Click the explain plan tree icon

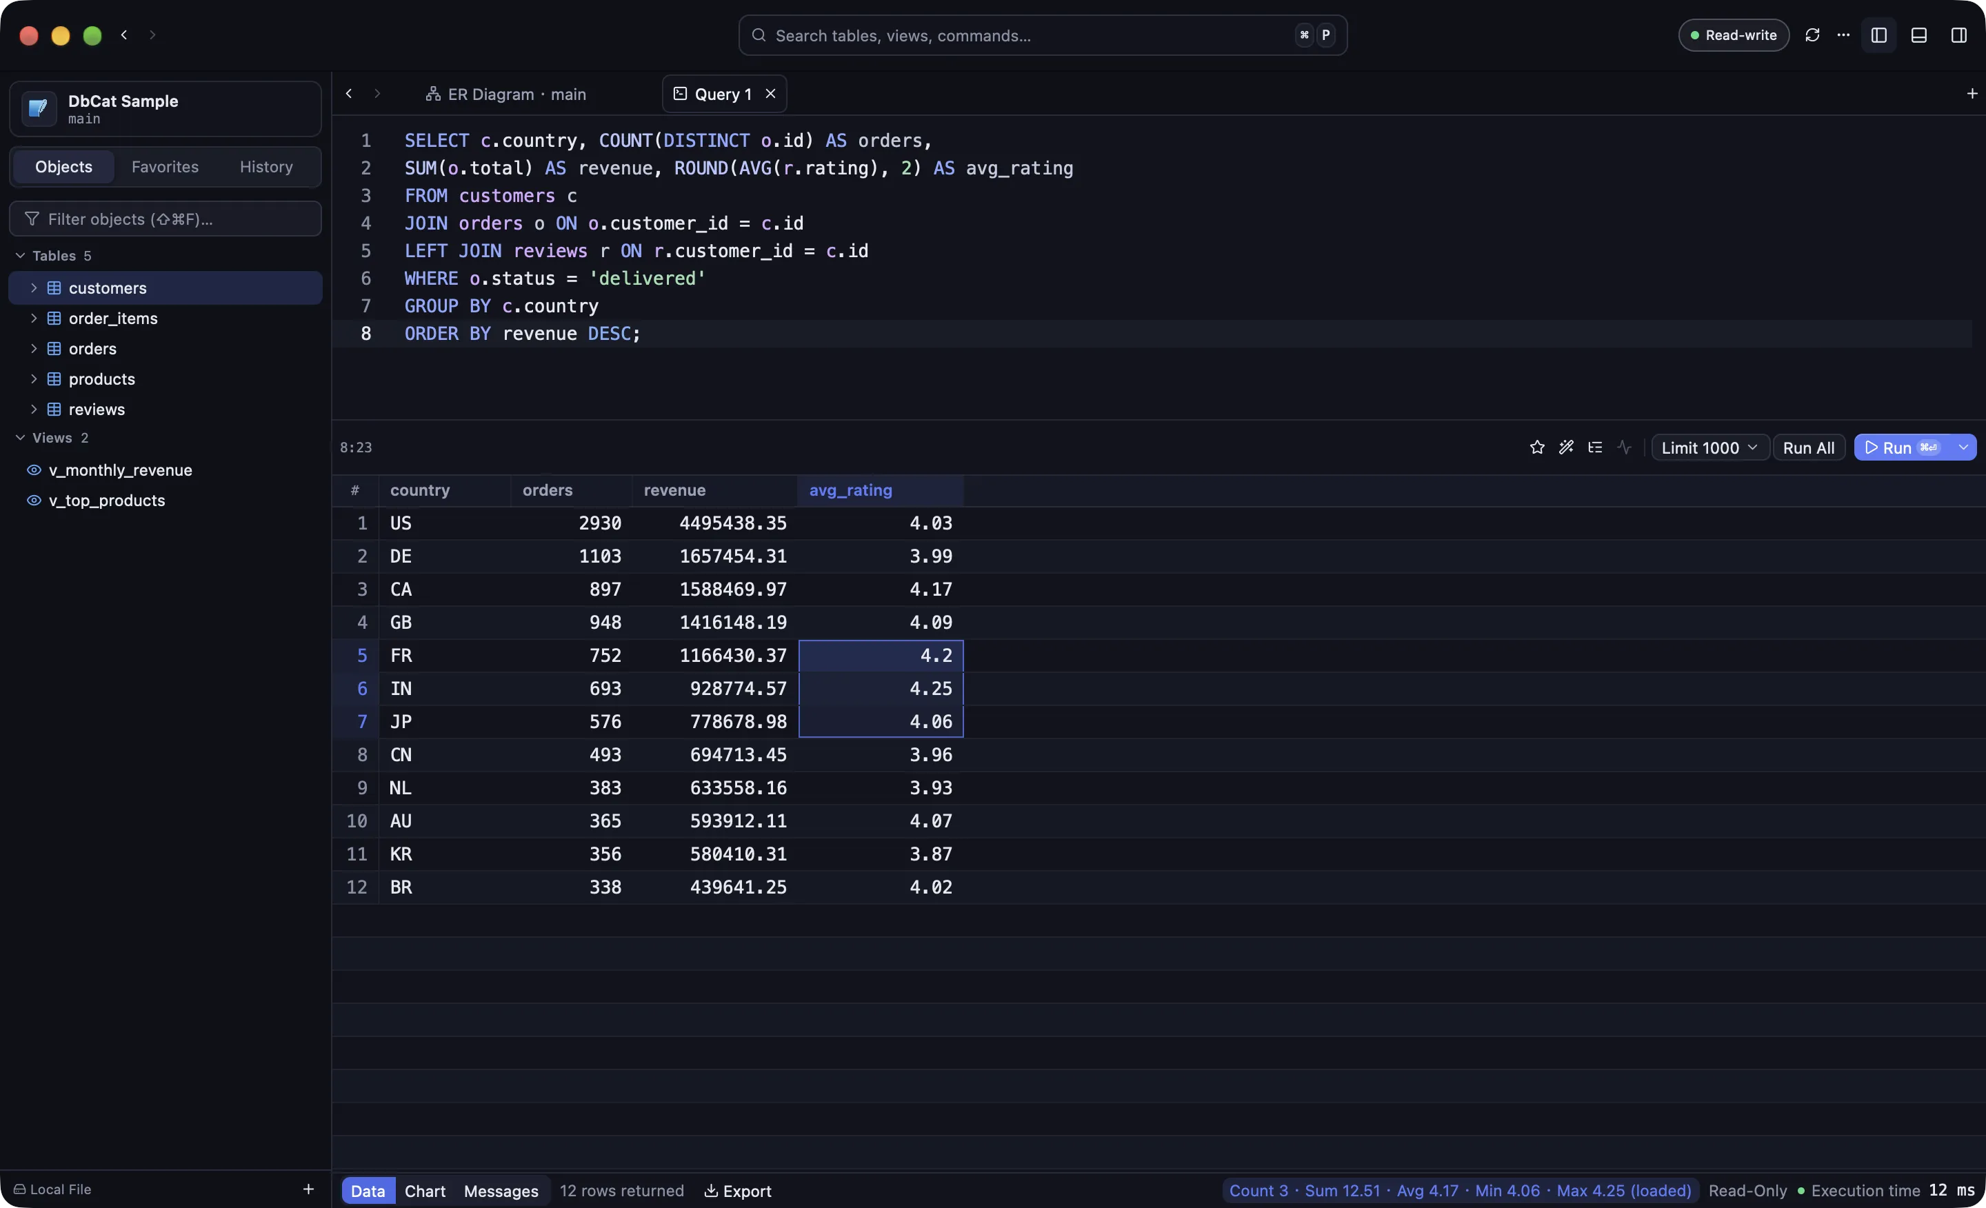pyautogui.click(x=1595, y=447)
